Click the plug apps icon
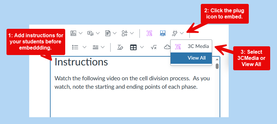The width and height of the screenshot is (277, 124). [175, 33]
